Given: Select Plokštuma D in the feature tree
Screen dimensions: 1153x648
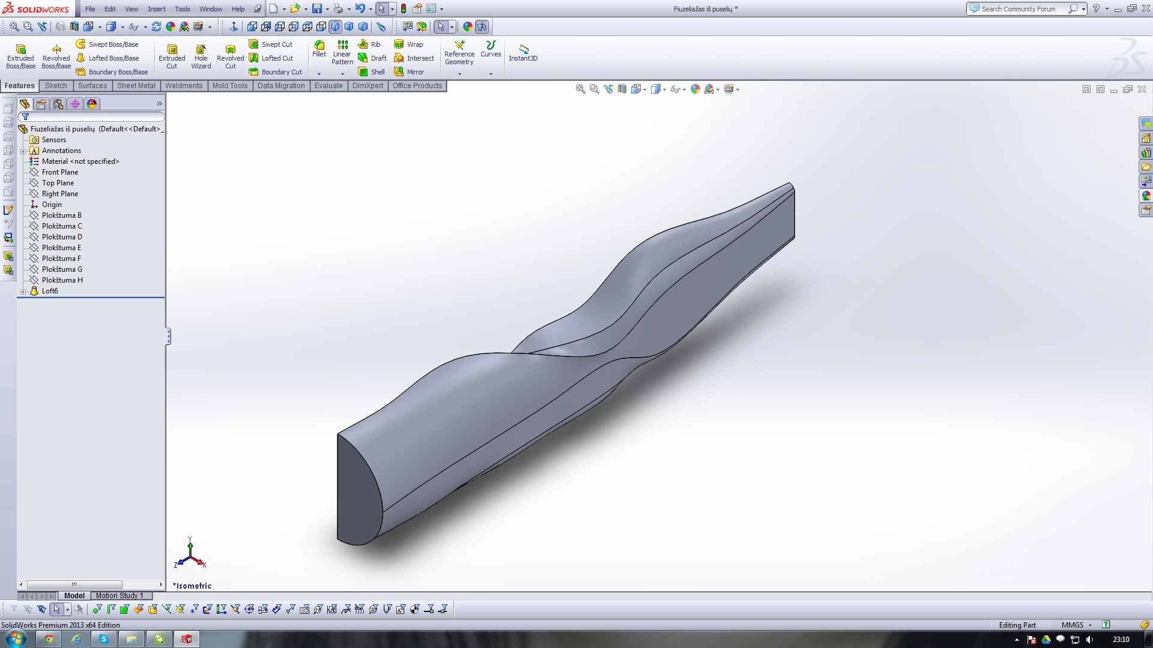Looking at the screenshot, I should (62, 237).
